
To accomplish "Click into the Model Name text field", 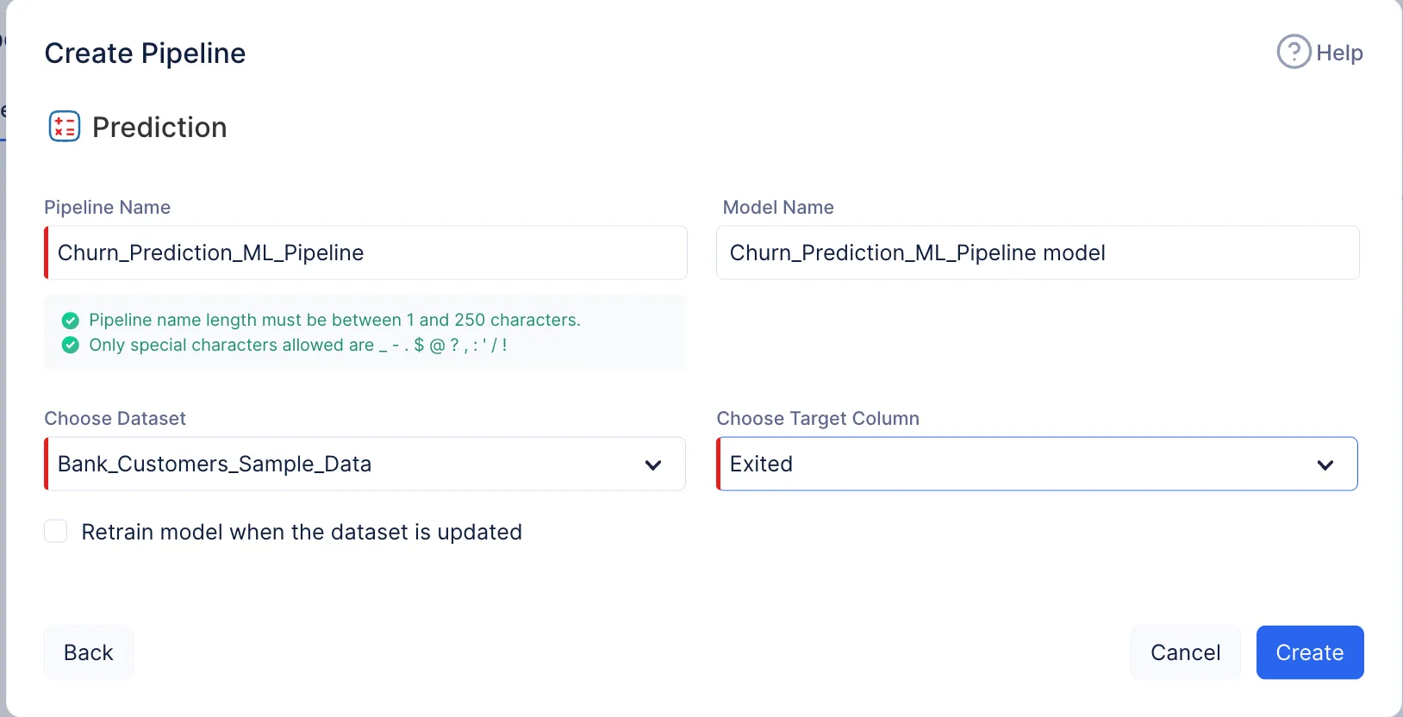I will click(x=1037, y=253).
